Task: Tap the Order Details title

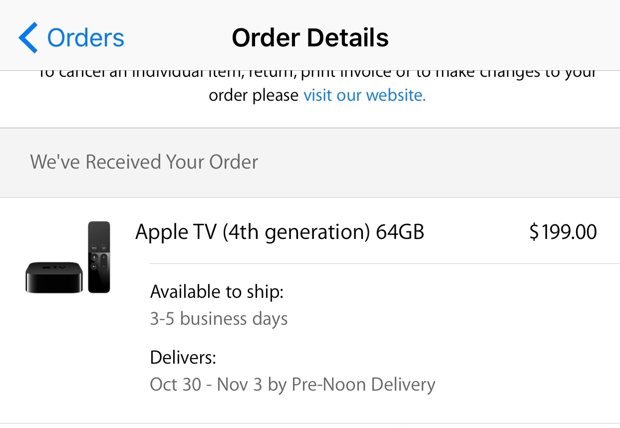Action: 310,38
